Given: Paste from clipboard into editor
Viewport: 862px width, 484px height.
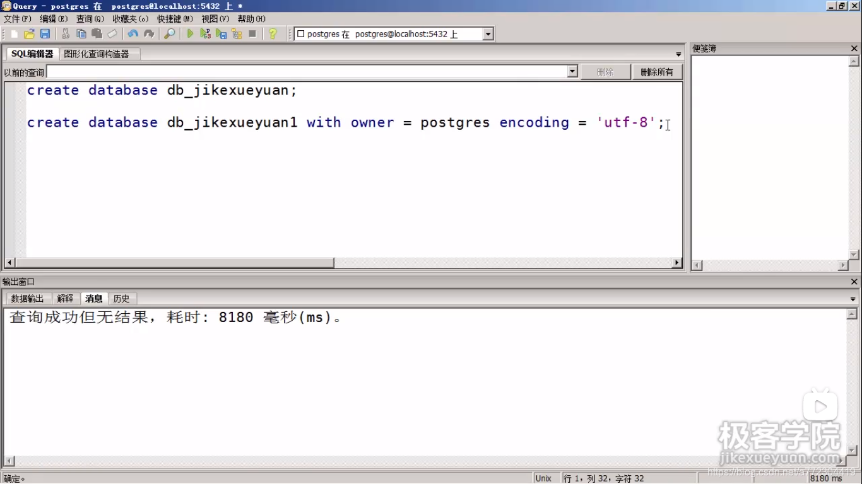Looking at the screenshot, I should click(97, 34).
